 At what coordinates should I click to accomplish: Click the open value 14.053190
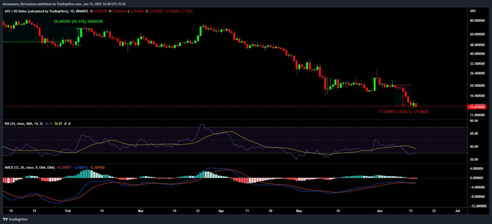[x=100, y=11]
